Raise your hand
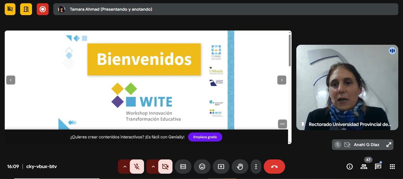This screenshot has height=179, width=403. pyautogui.click(x=240, y=167)
